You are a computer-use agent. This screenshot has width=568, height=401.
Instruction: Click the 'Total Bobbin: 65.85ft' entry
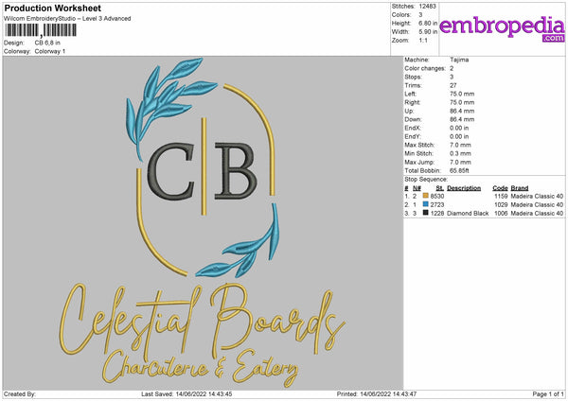[x=436, y=171]
